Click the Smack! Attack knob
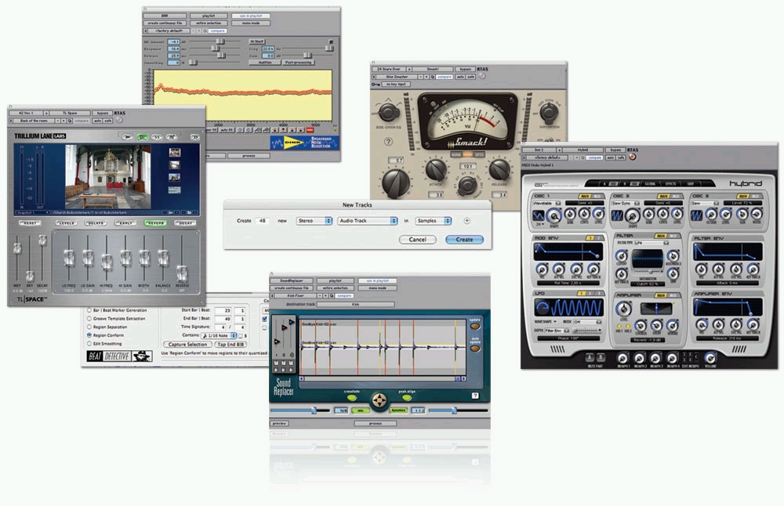The width and height of the screenshot is (784, 506). (435, 170)
